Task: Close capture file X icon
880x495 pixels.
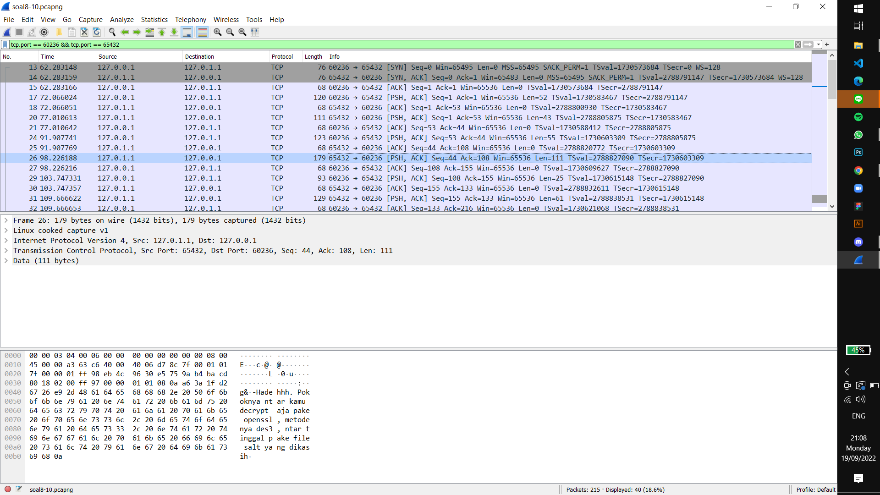Action: coord(84,32)
